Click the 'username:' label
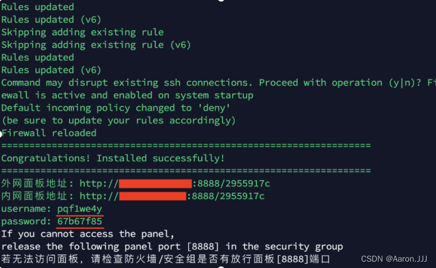The width and height of the screenshot is (436, 268). 26,209
